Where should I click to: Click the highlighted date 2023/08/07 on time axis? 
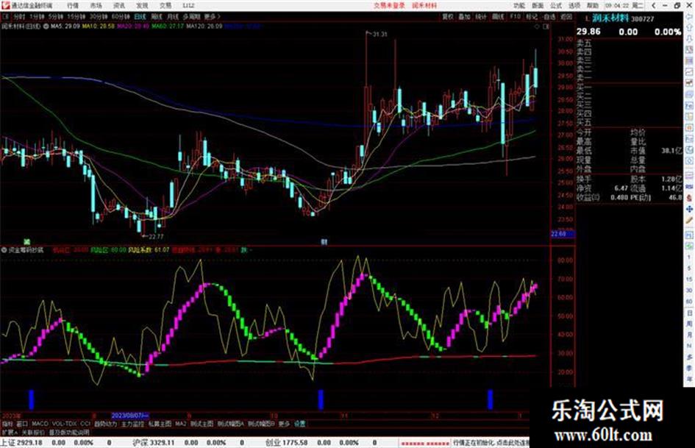click(x=130, y=416)
